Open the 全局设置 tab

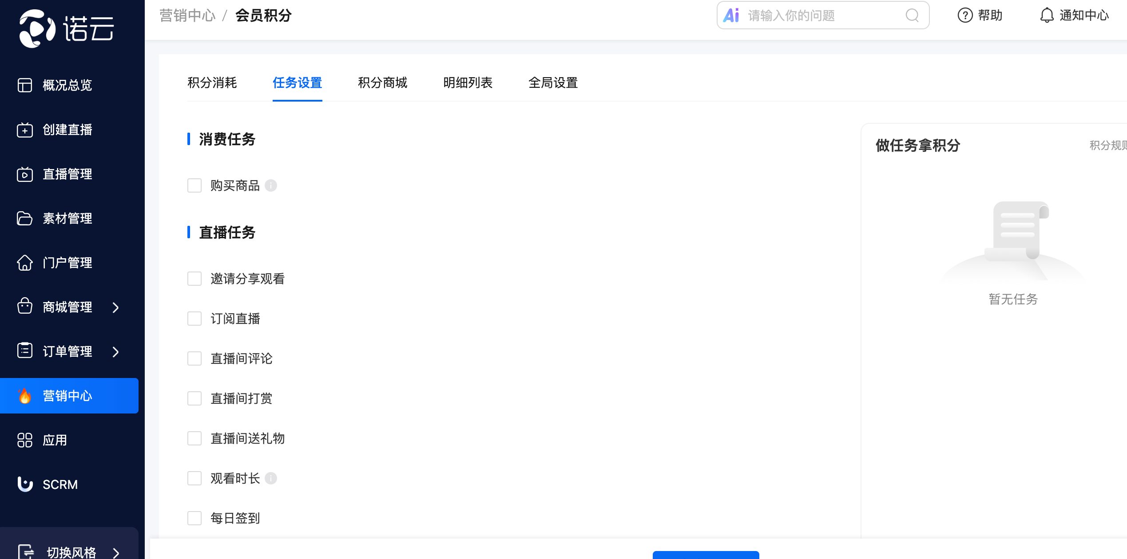[x=553, y=83]
